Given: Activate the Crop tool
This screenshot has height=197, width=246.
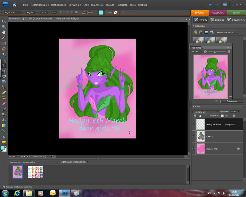Looking at the screenshot, I should click(4, 70).
